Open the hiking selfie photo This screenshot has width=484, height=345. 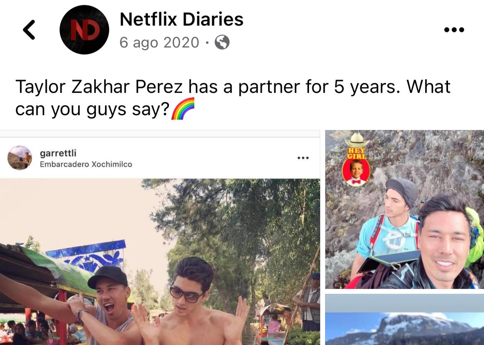click(x=405, y=210)
